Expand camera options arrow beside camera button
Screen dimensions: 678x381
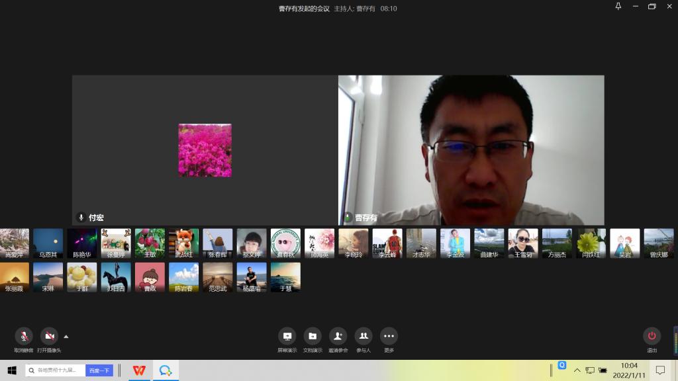(66, 336)
